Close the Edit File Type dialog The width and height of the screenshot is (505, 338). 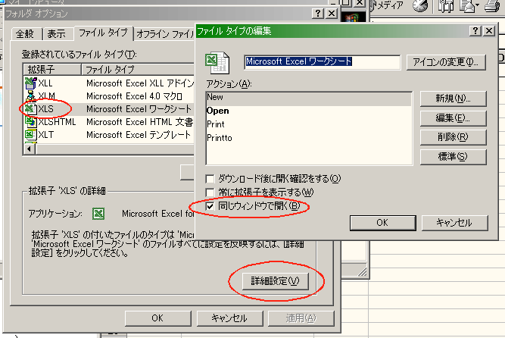(x=489, y=30)
